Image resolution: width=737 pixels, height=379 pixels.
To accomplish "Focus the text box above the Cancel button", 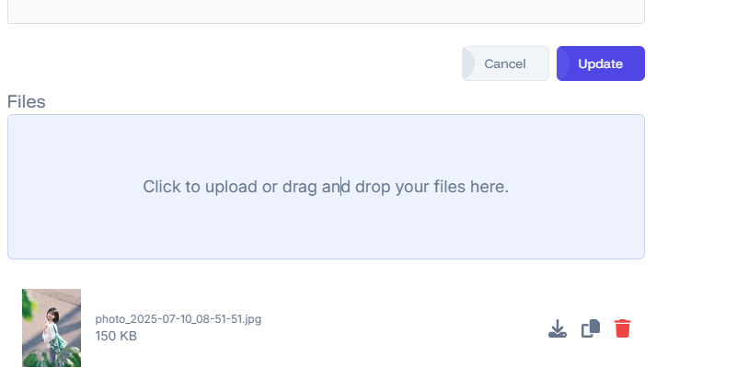I will (327, 11).
